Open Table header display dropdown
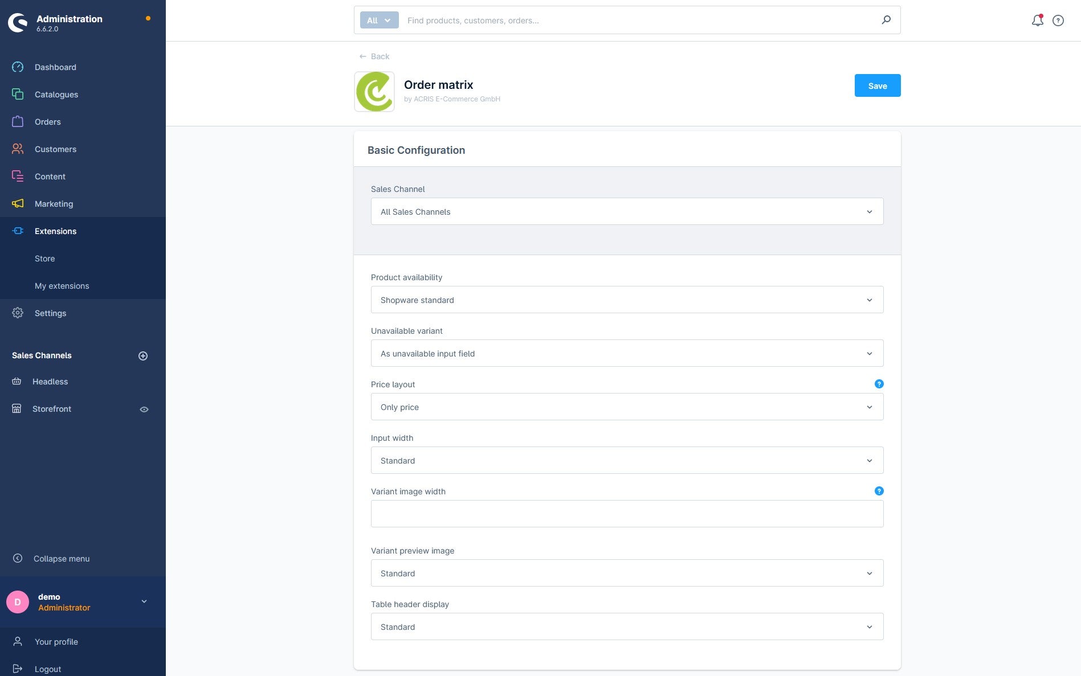The width and height of the screenshot is (1081, 676). point(627,626)
